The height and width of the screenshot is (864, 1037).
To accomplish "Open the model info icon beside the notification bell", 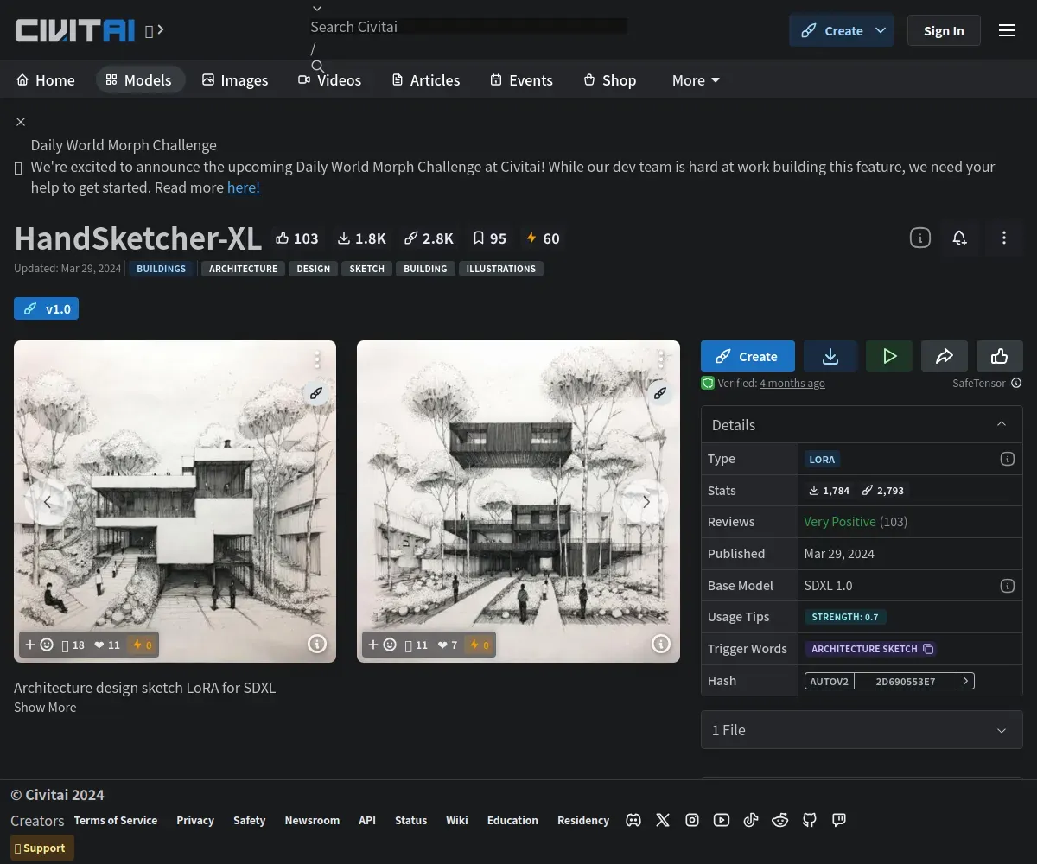I will pyautogui.click(x=920, y=238).
